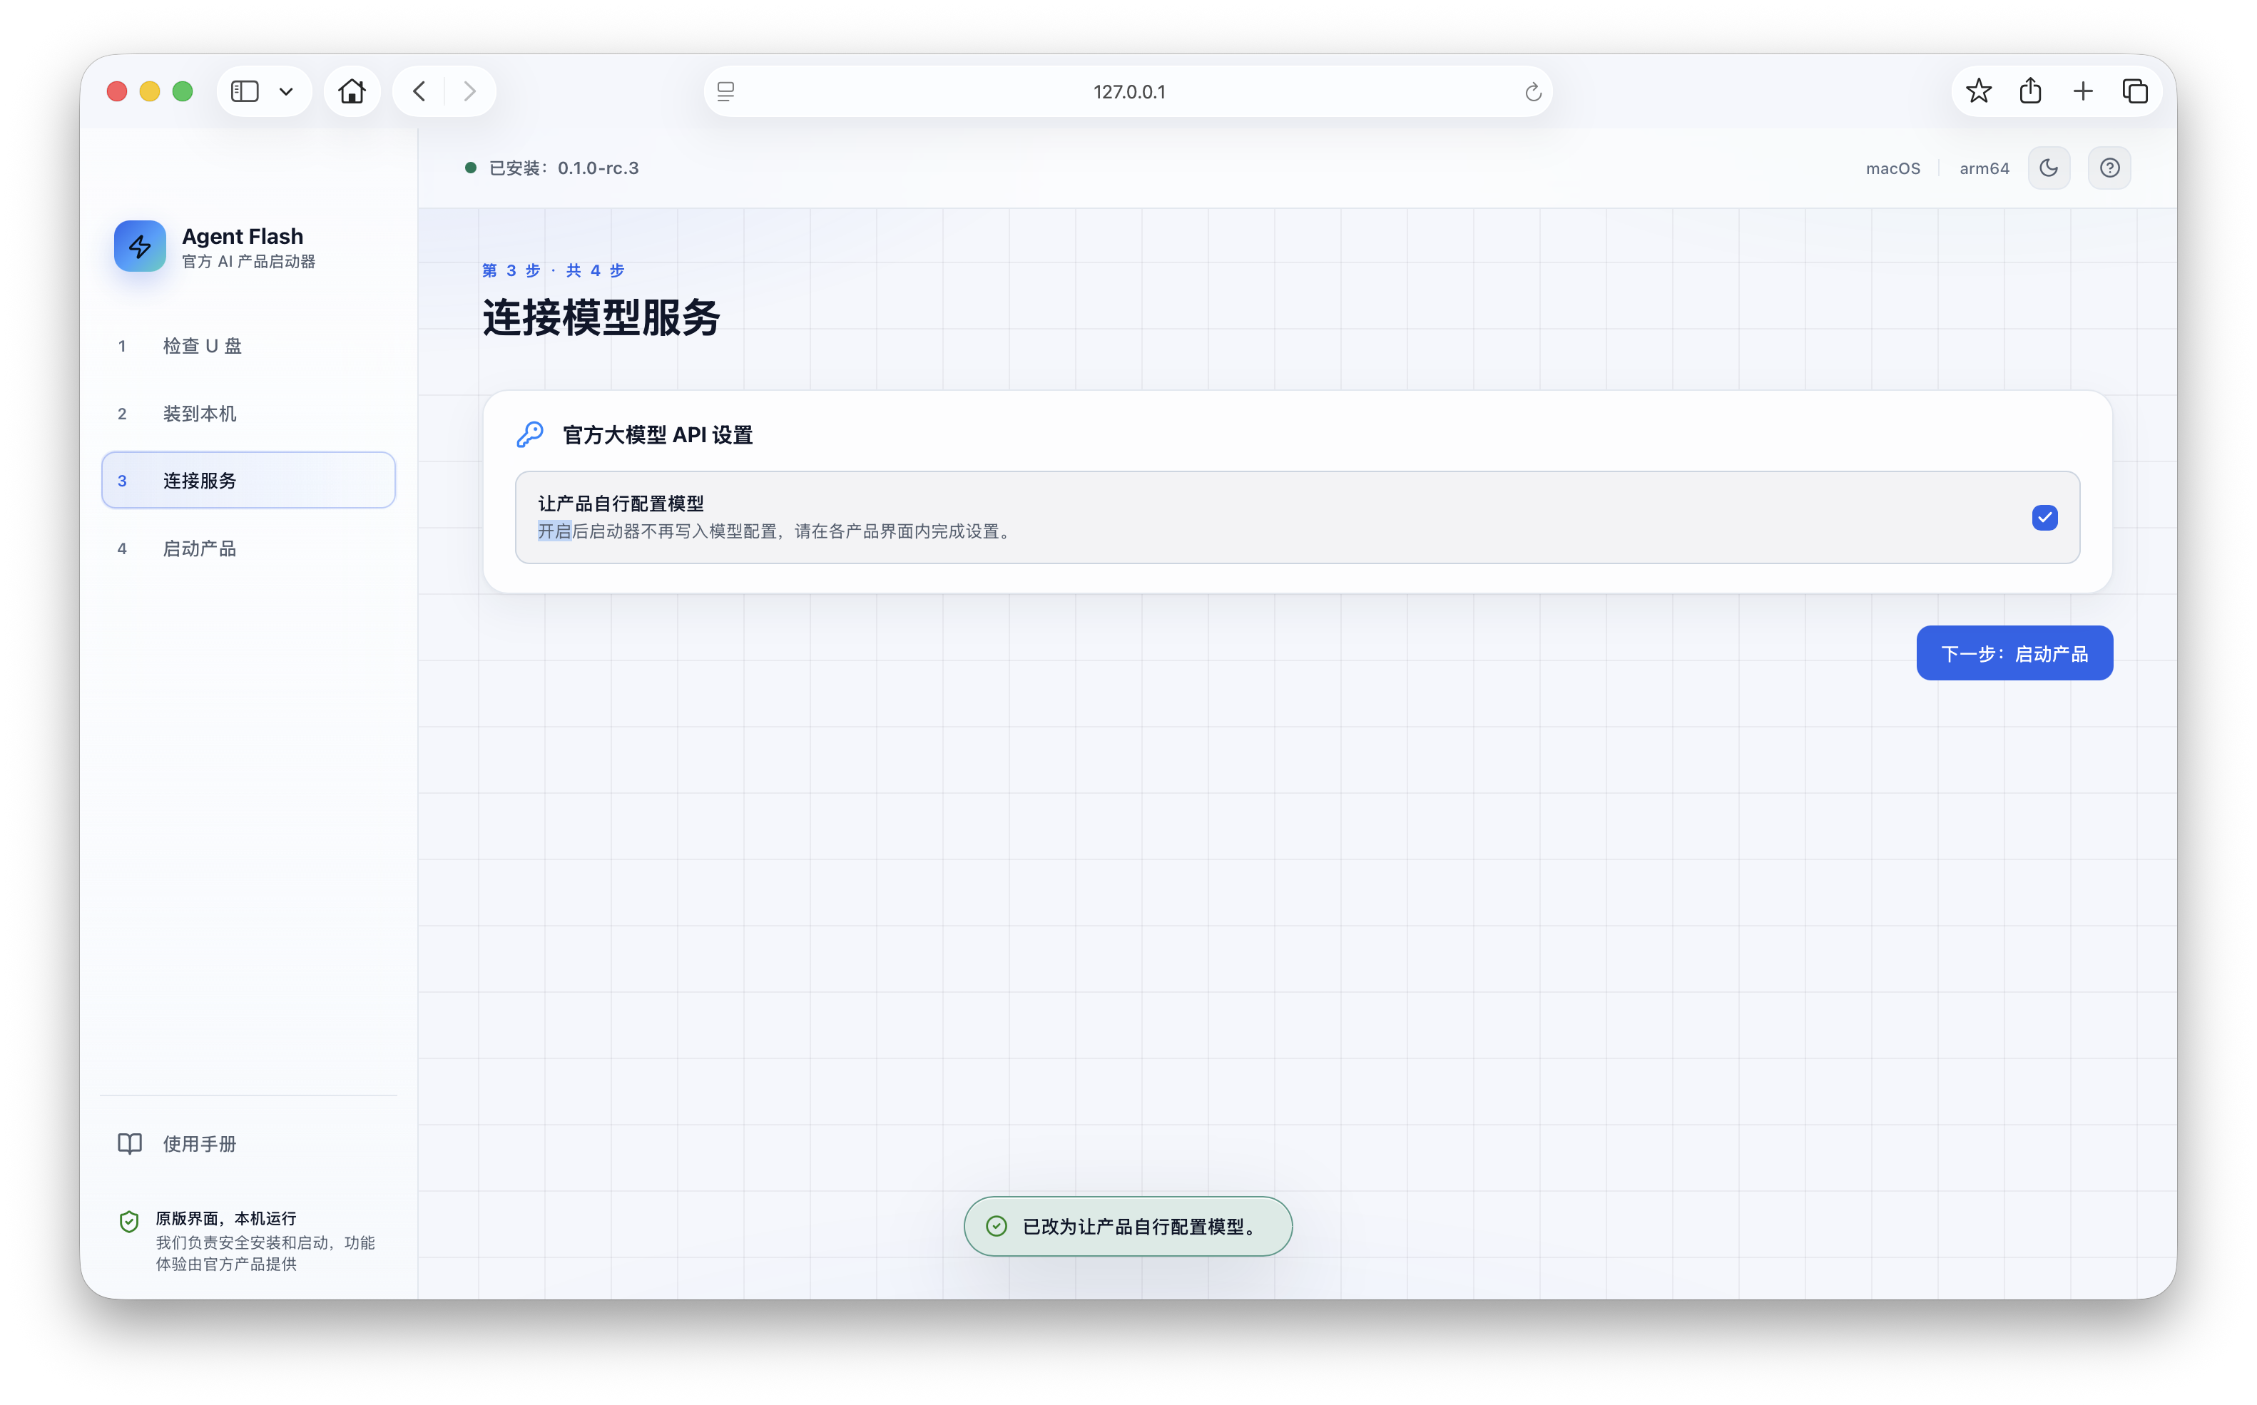Click the macOS label
Viewport: 2257px width, 1405px height.
tap(1892, 168)
